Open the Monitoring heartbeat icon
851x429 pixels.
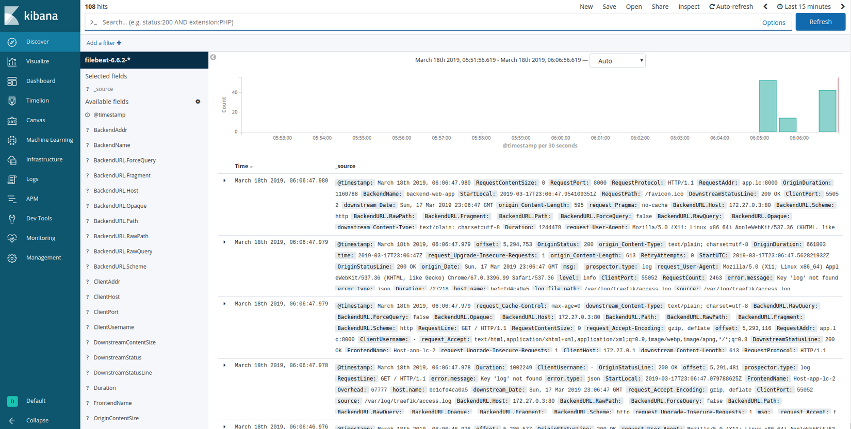(x=12, y=238)
